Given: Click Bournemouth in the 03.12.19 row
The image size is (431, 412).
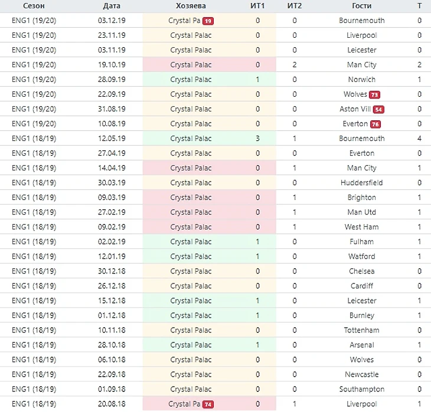Looking at the screenshot, I should (361, 21).
